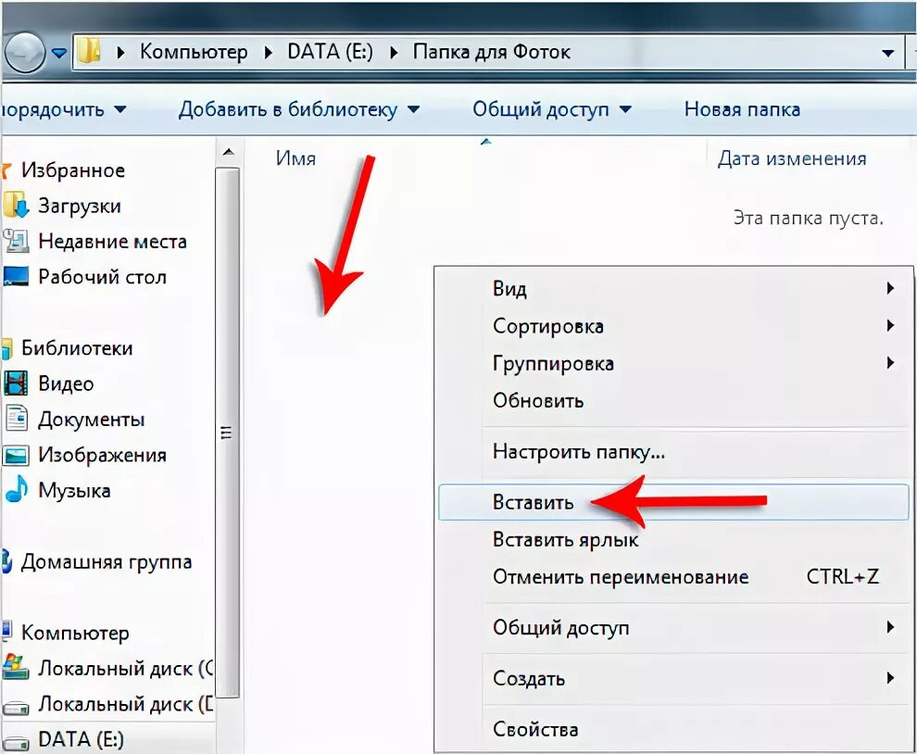Choose Отменить переименование in context menu
The height and width of the screenshot is (754, 917).
[673, 577]
